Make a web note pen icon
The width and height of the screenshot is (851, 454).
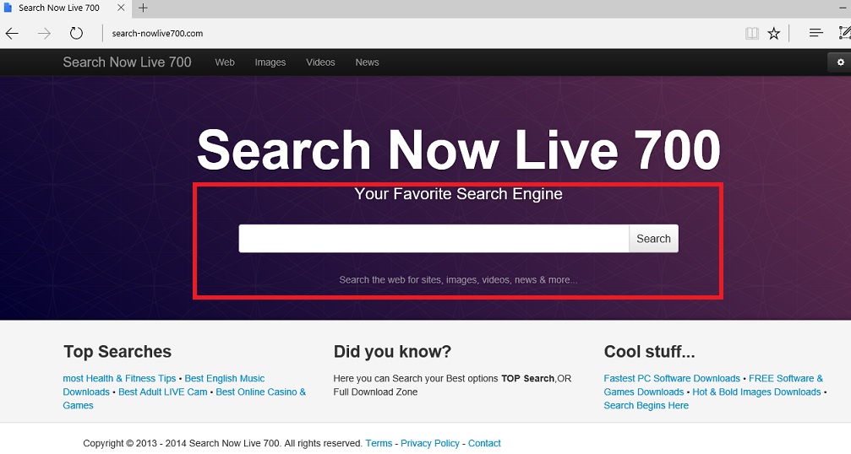(843, 34)
